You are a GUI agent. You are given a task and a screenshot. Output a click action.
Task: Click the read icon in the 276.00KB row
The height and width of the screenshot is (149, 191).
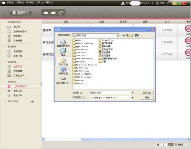click(x=188, y=53)
